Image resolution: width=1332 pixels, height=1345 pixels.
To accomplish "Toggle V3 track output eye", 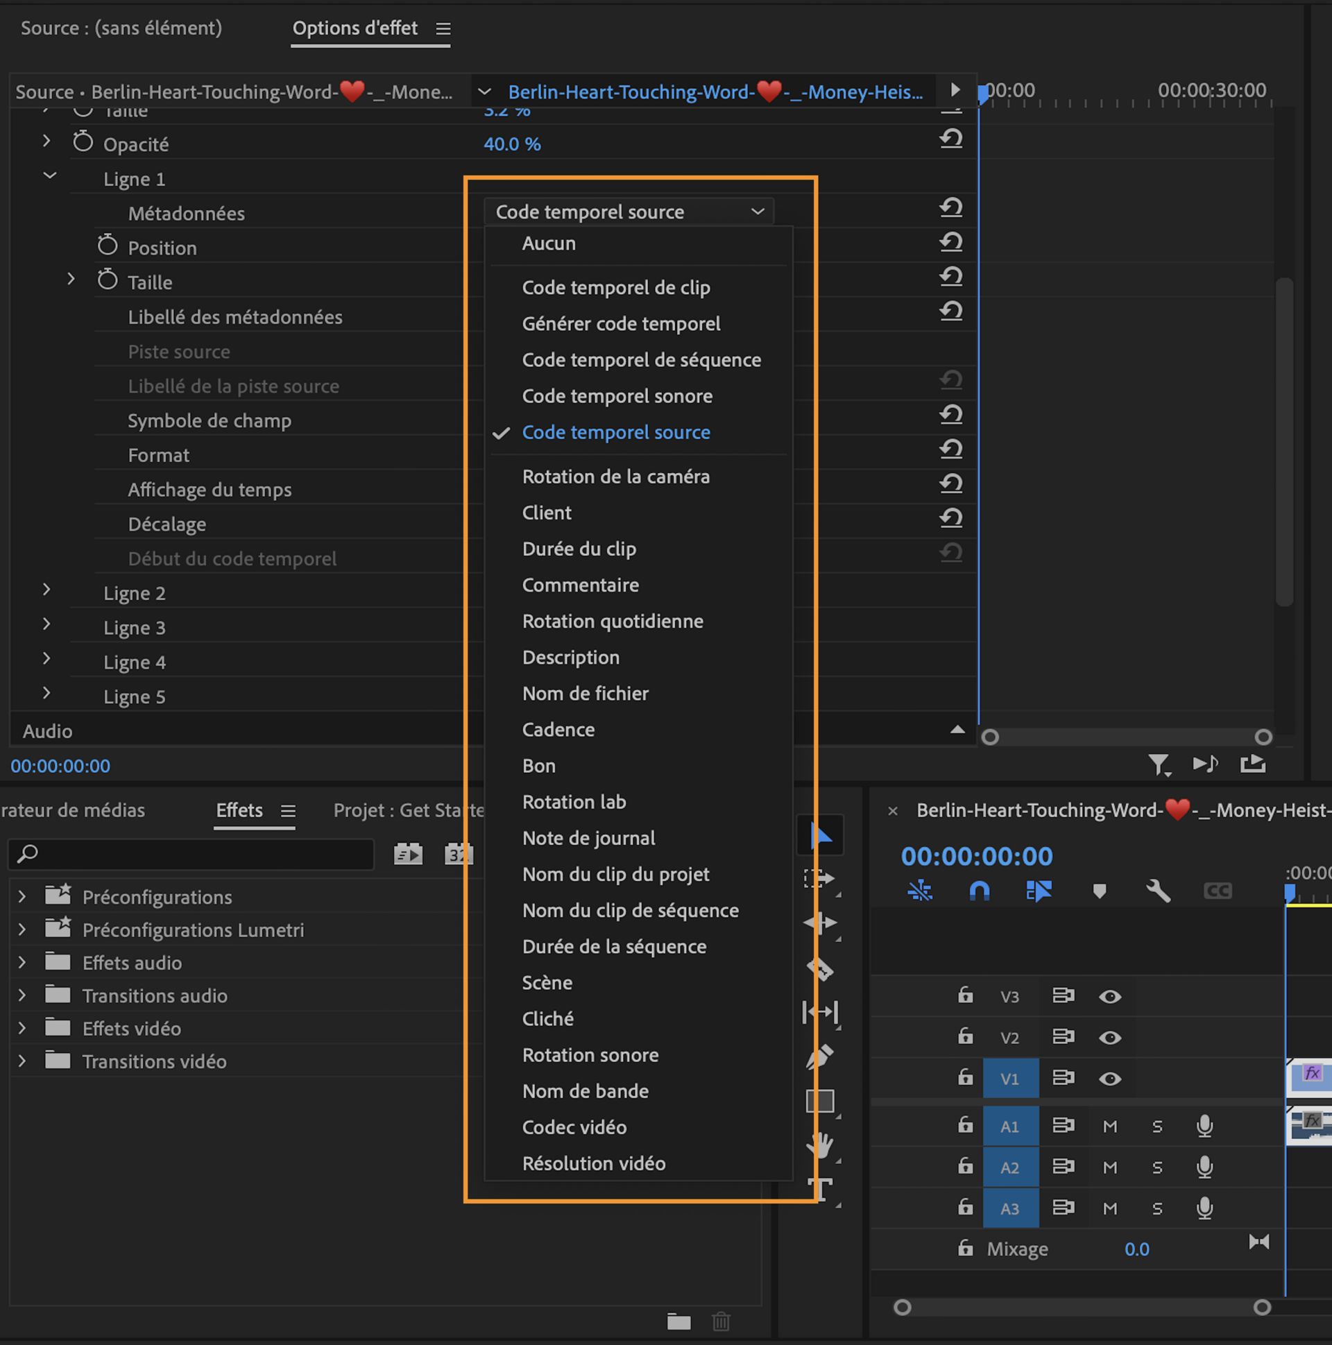I will 1110,997.
